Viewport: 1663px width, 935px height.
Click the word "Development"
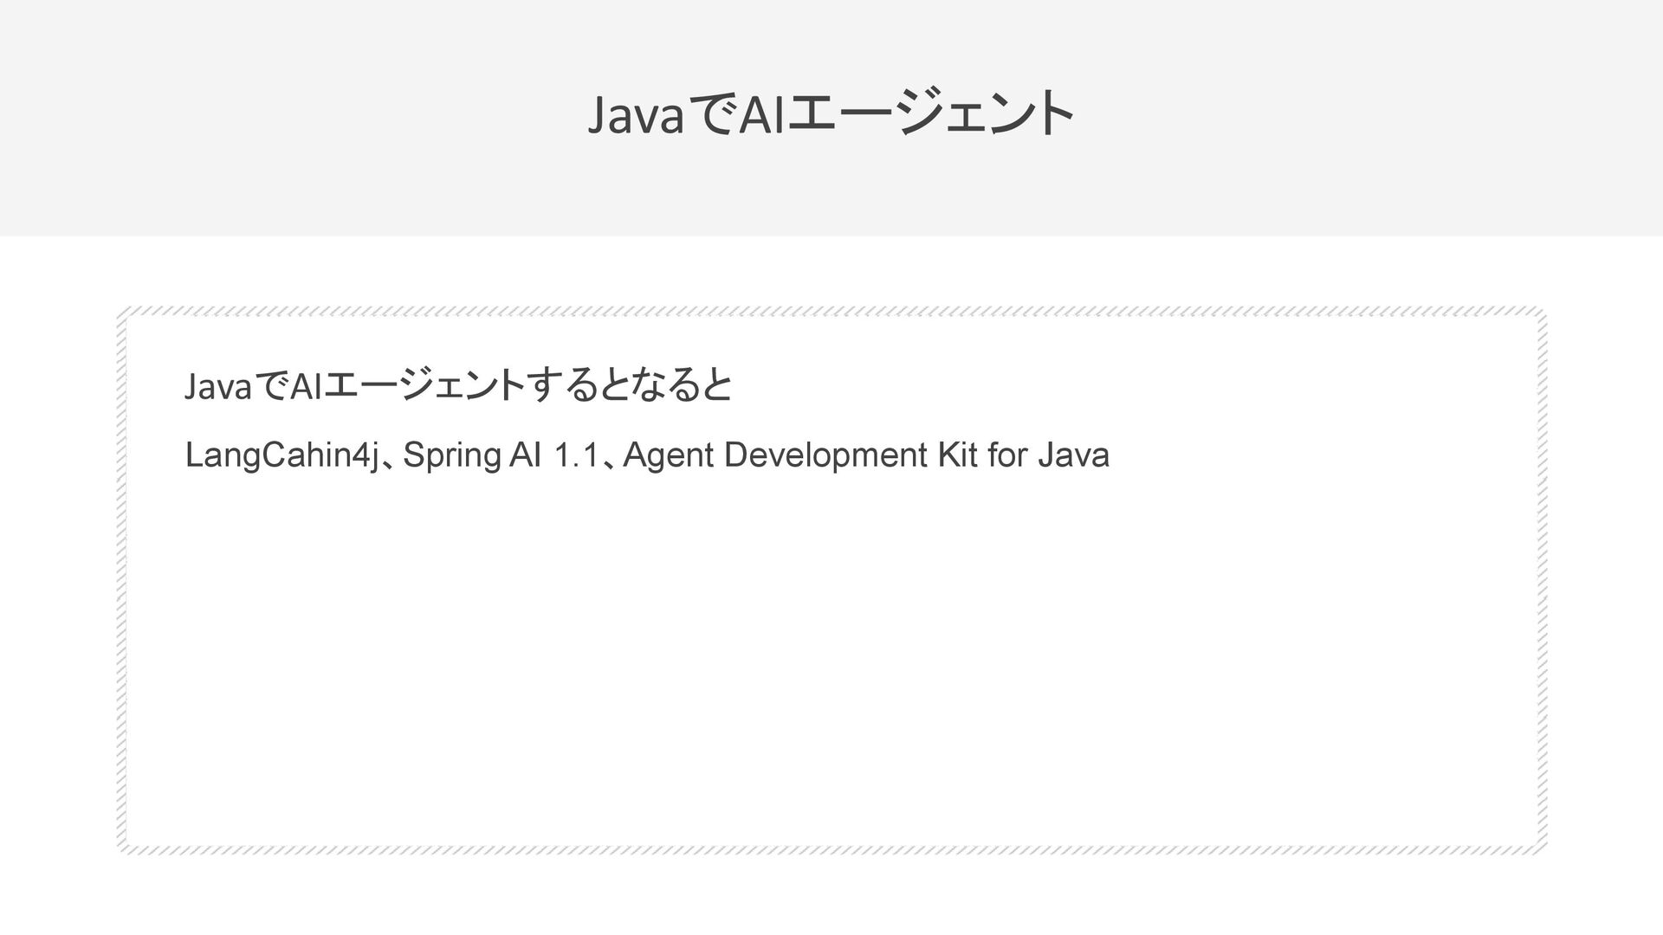pos(825,455)
